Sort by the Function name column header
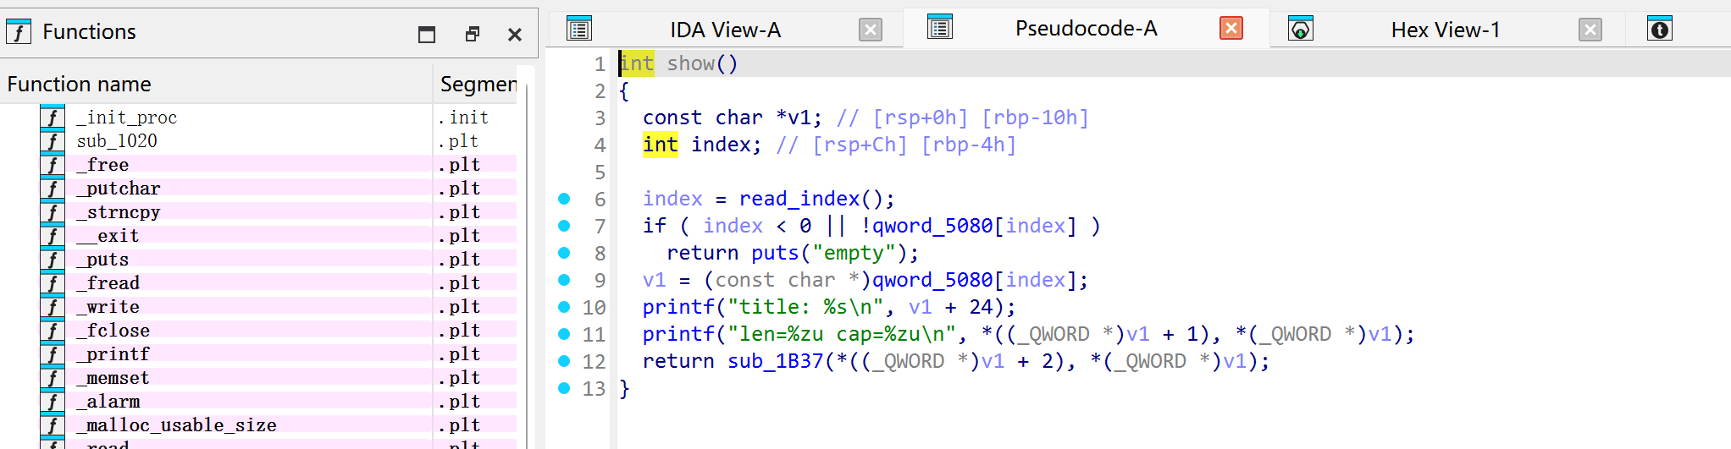This screenshot has width=1731, height=449. [x=216, y=84]
